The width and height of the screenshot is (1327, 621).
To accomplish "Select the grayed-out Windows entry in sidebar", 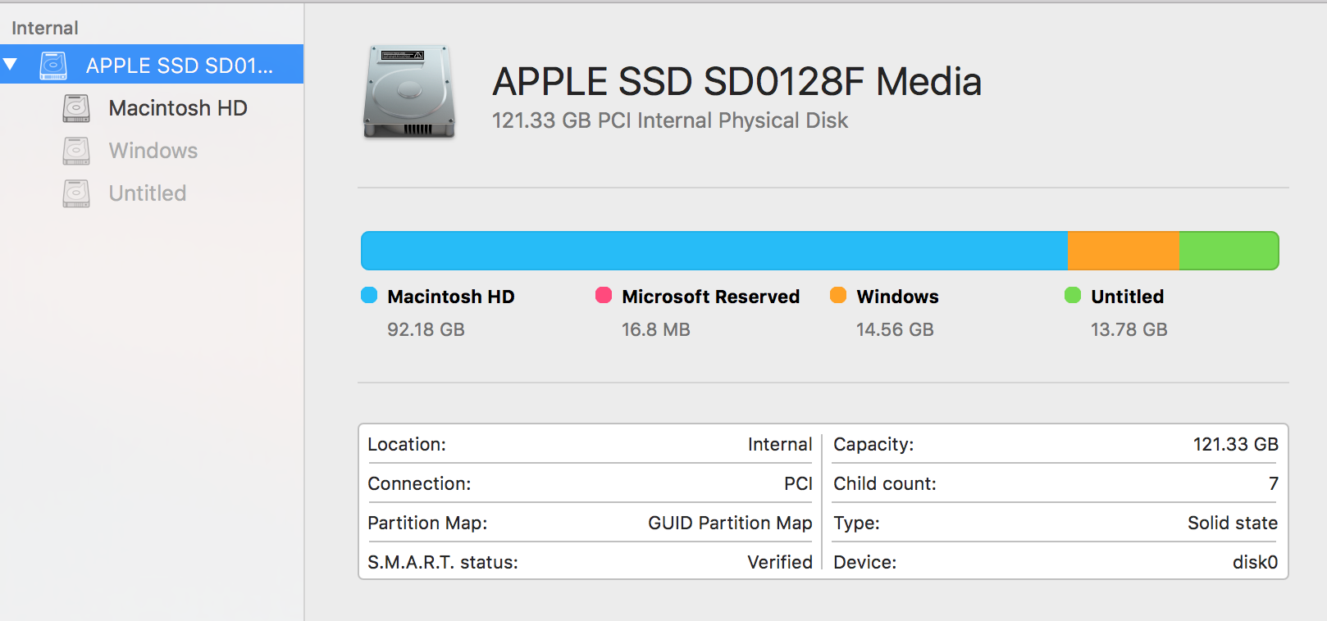I will point(152,151).
